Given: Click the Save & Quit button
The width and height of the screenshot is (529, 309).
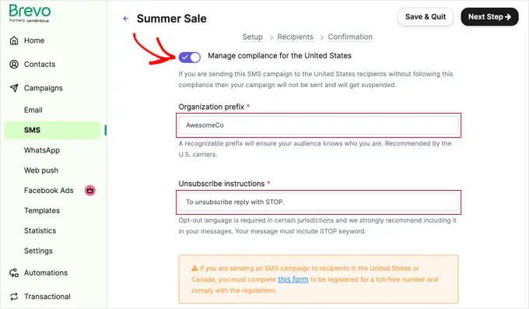Looking at the screenshot, I should 426,17.
